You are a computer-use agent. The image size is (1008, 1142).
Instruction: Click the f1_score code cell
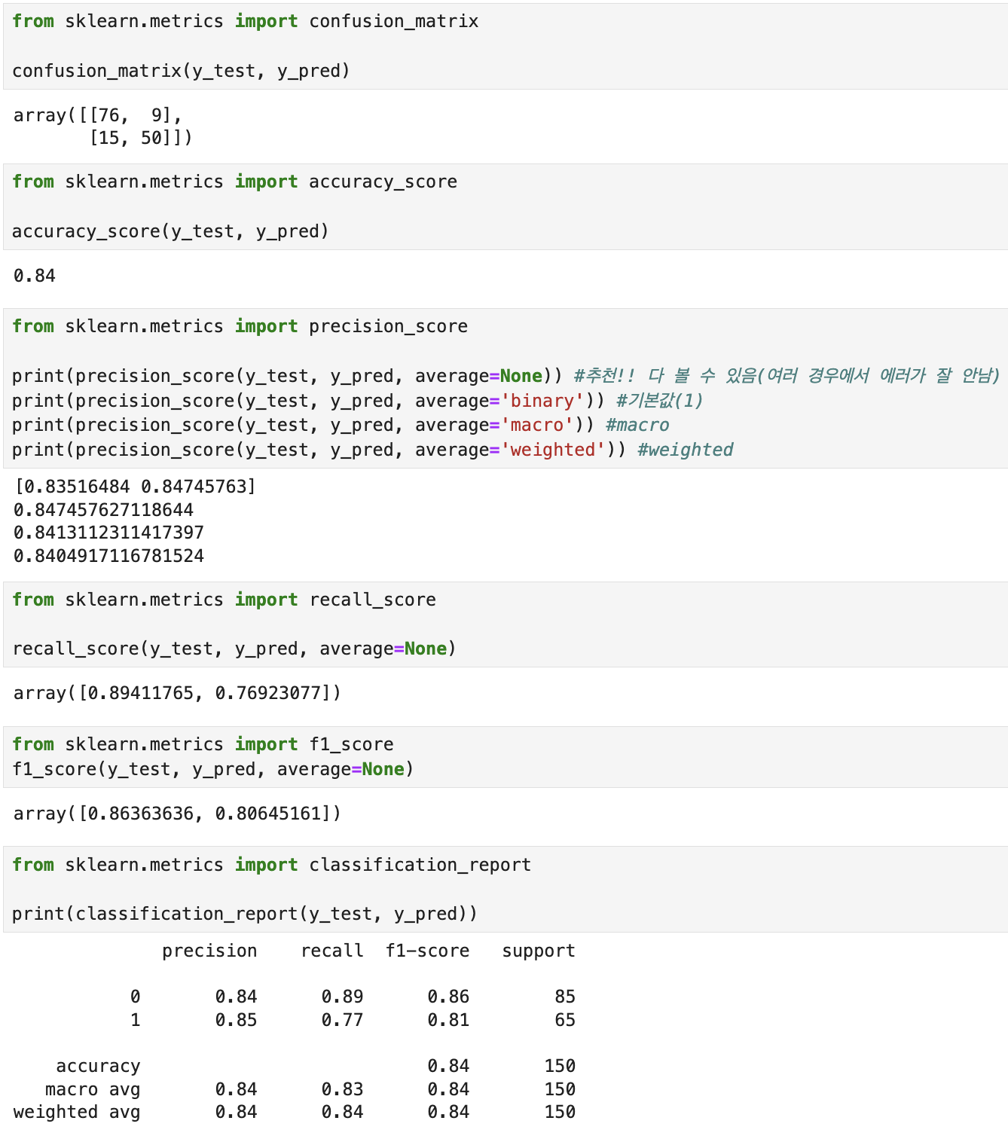(506, 757)
